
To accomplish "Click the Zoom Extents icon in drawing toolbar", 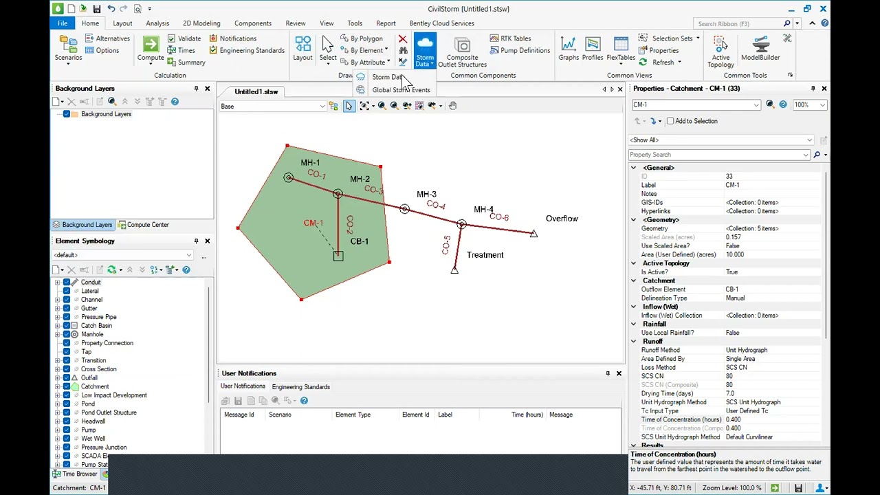I will [x=364, y=106].
